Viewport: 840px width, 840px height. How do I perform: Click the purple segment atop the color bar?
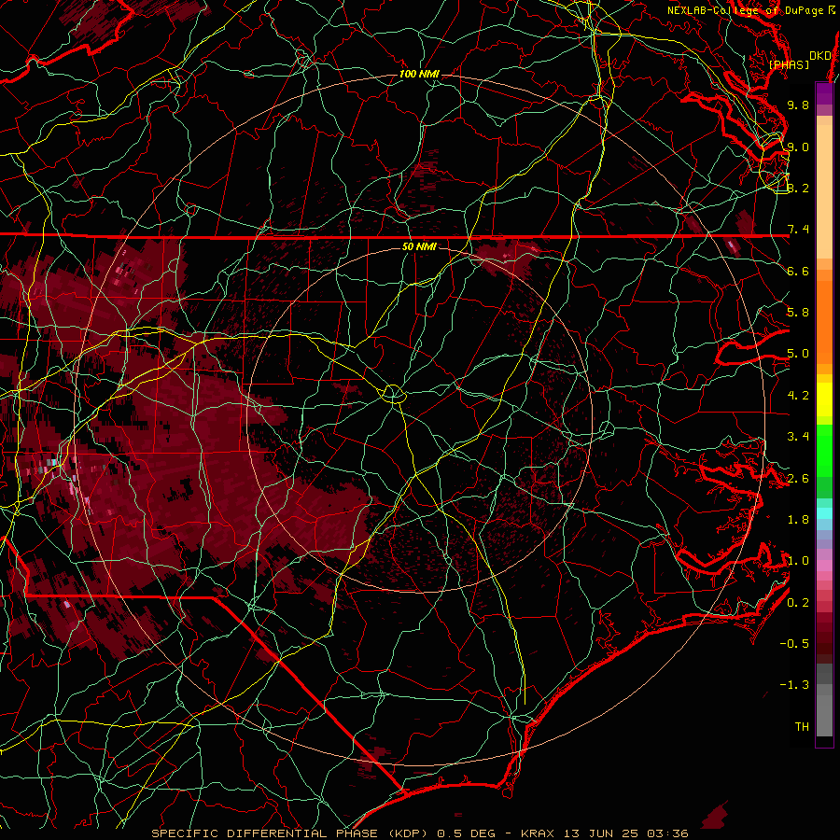(x=824, y=93)
